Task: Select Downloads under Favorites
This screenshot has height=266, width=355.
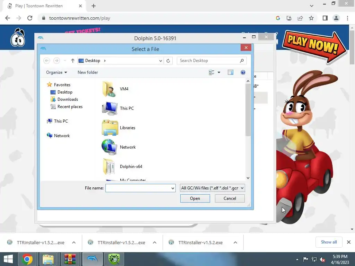Action: coord(64,99)
